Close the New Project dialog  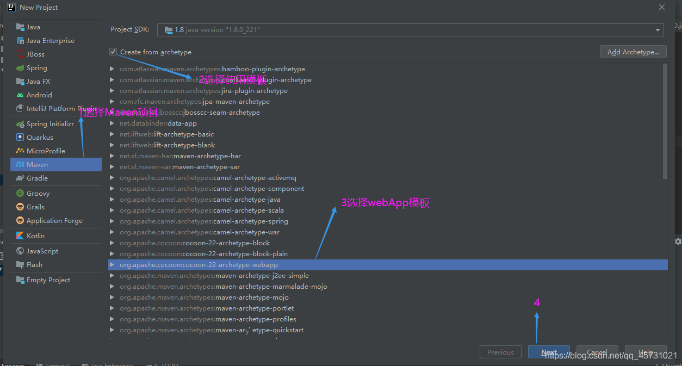662,7
